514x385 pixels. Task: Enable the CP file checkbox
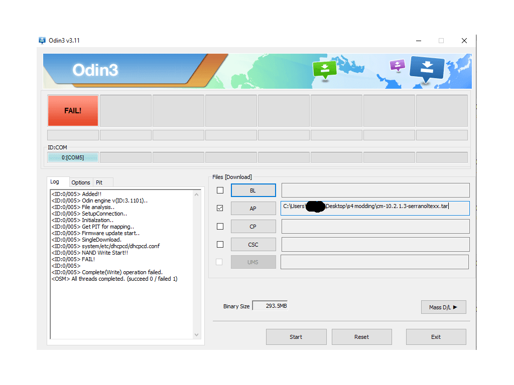220,226
